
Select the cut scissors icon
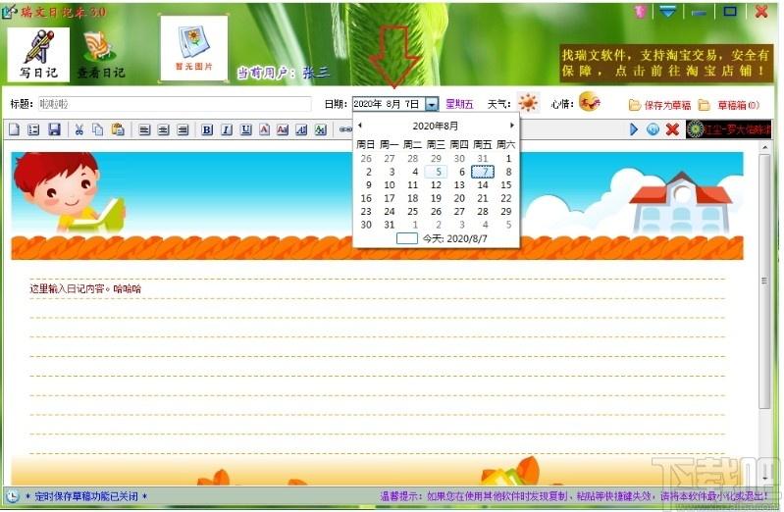tap(79, 129)
